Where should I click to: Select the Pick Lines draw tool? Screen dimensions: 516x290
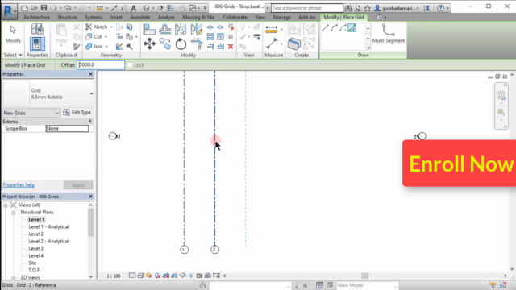point(352,28)
